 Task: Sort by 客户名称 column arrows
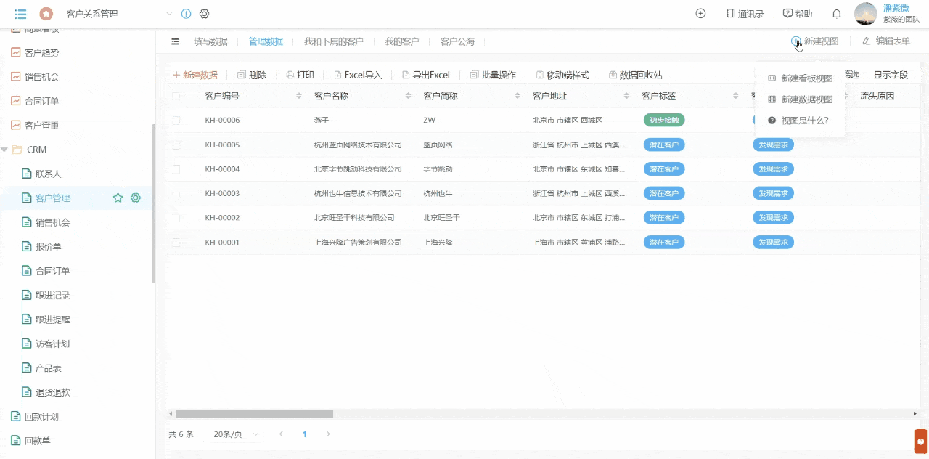408,96
